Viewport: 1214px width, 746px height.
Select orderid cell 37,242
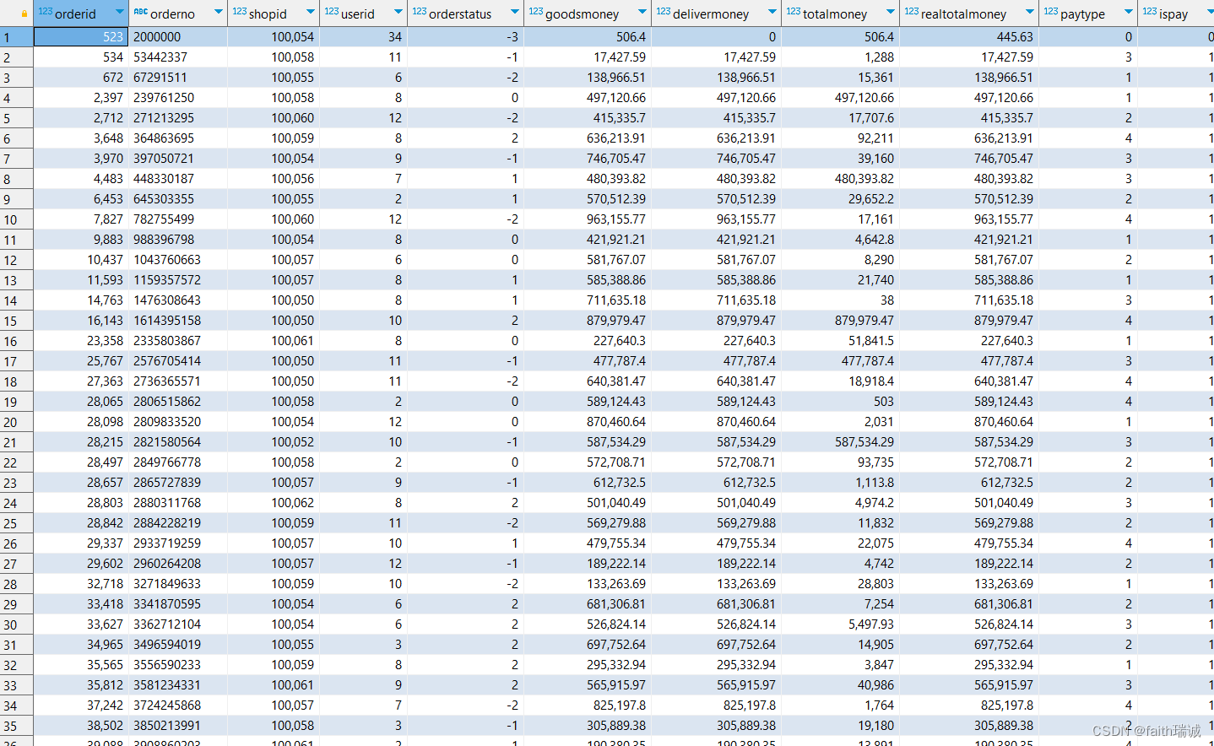click(81, 705)
